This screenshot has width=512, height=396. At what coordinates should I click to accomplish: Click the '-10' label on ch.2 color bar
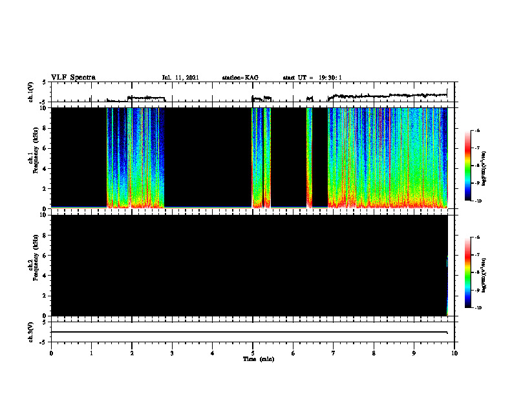click(478, 308)
